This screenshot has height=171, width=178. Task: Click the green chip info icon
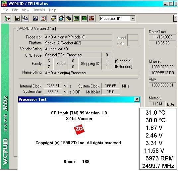click(x=76, y=18)
